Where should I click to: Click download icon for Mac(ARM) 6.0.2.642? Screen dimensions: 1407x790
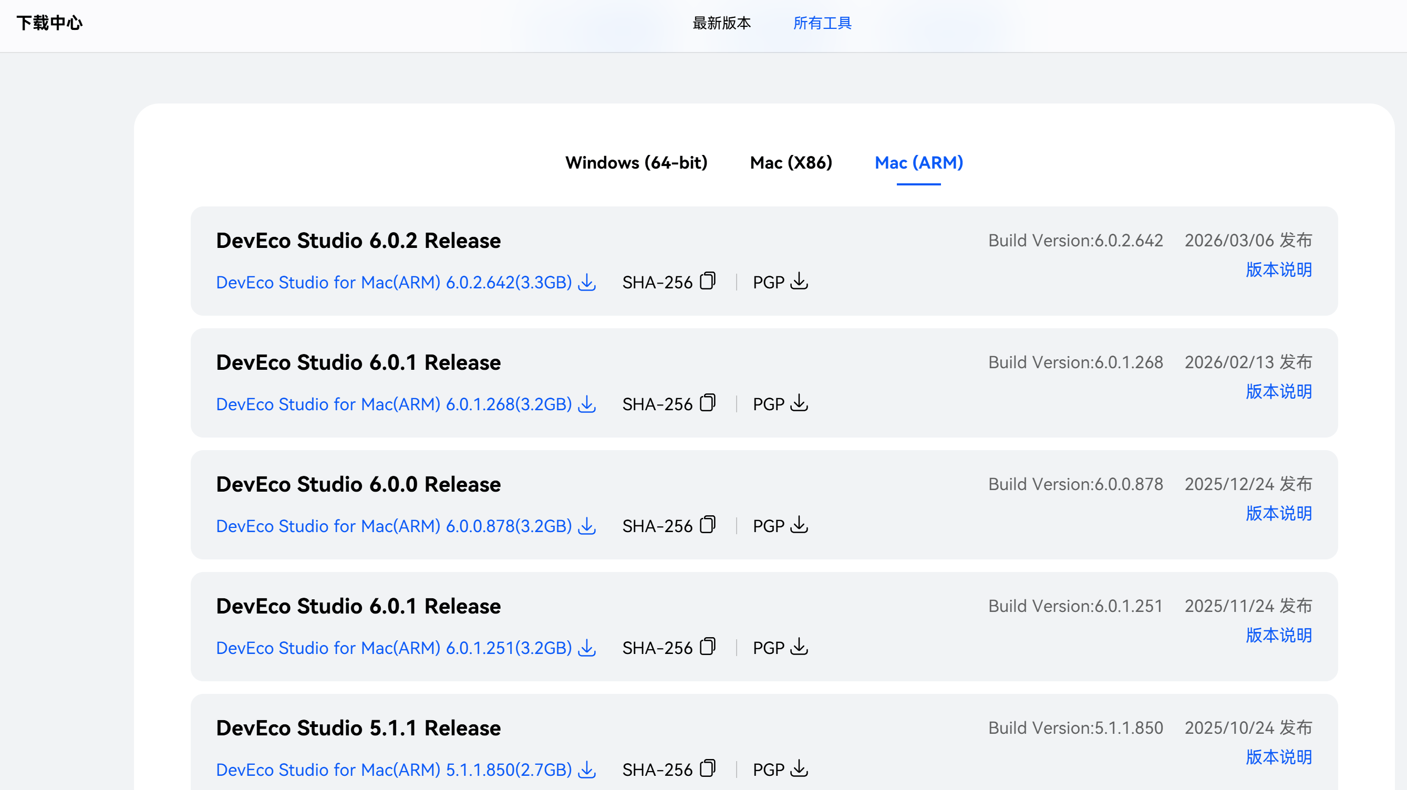[x=587, y=282]
